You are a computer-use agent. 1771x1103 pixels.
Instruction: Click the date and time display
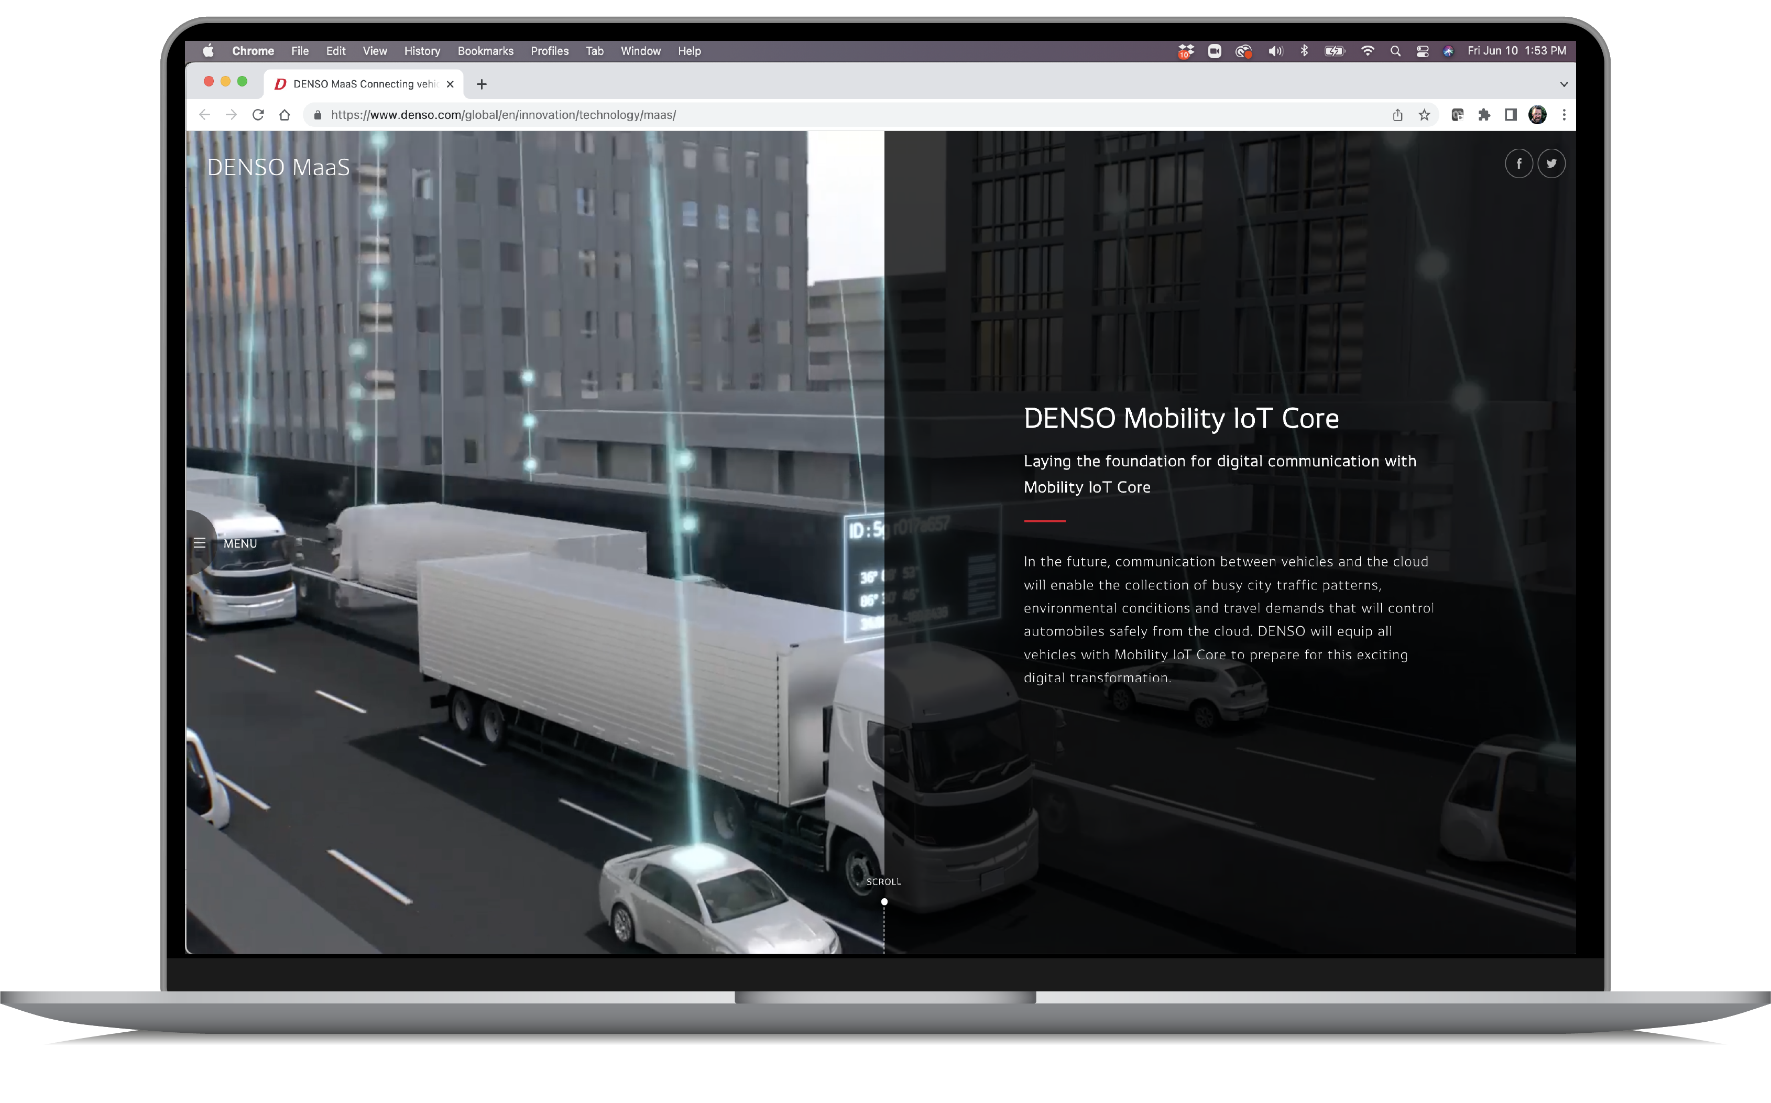coord(1516,50)
